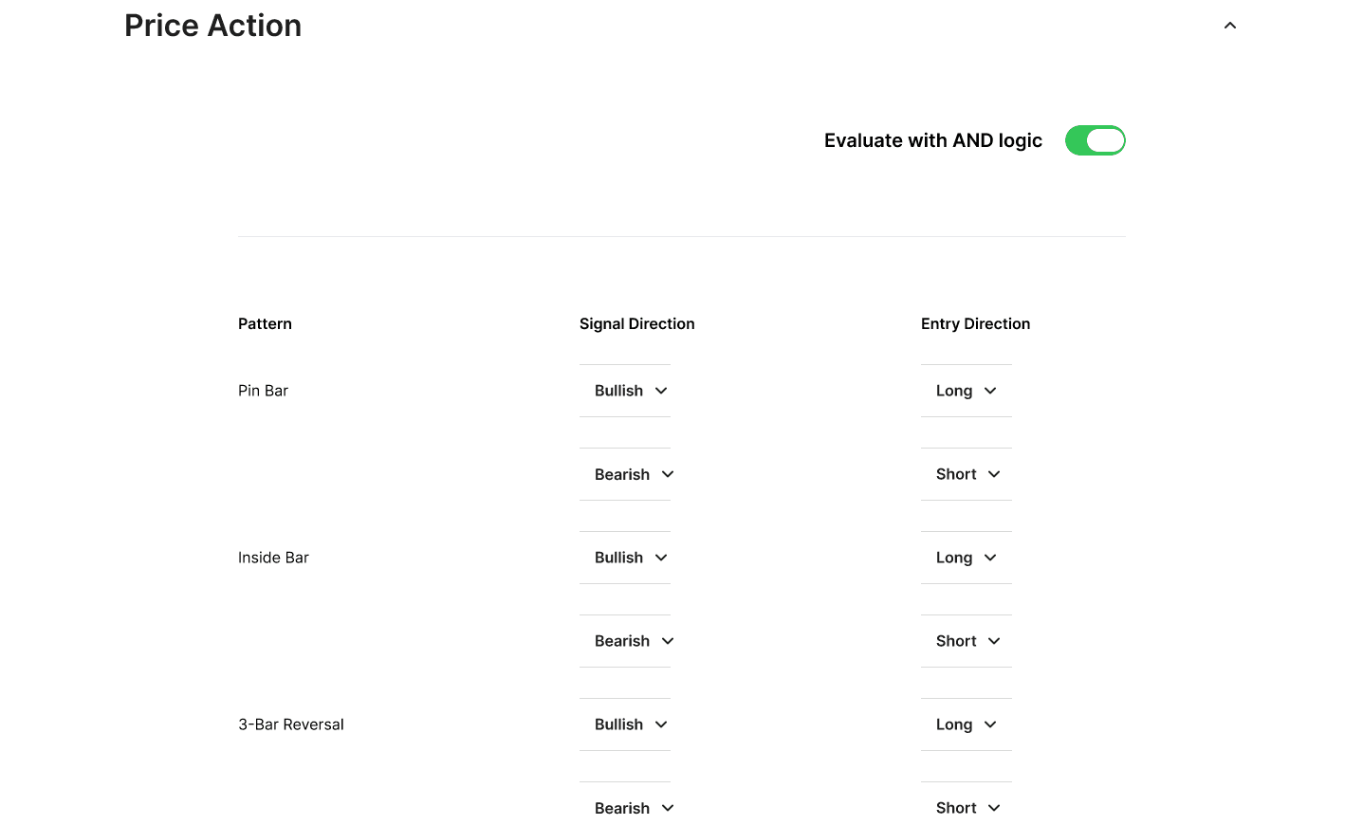Click the Price Action section heading
This screenshot has height=825, width=1363.
(x=212, y=26)
